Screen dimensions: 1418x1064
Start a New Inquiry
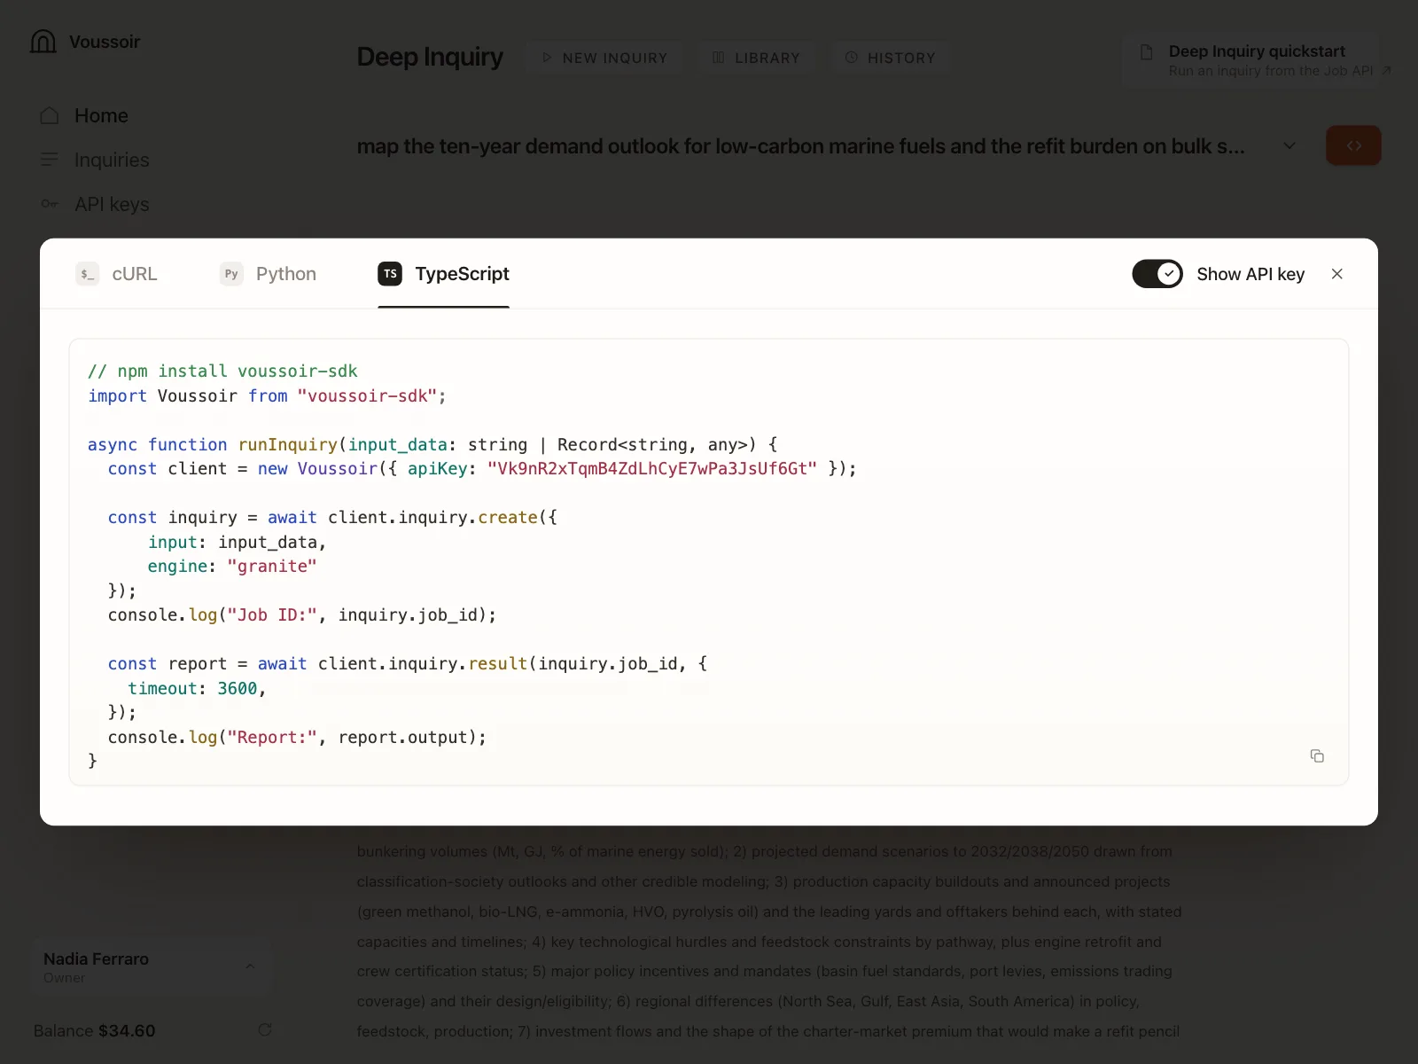[x=604, y=58]
